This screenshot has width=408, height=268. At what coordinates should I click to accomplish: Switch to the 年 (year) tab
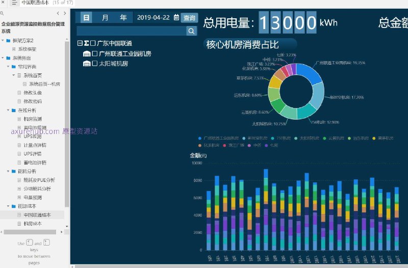123,18
